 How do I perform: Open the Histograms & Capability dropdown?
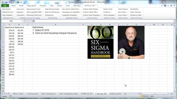pos(71,12)
